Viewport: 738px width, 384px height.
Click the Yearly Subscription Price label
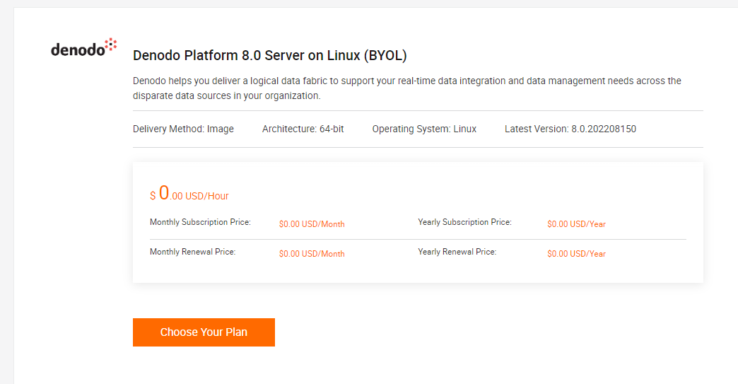(x=464, y=222)
